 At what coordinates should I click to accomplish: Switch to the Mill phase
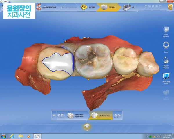[129, 7]
